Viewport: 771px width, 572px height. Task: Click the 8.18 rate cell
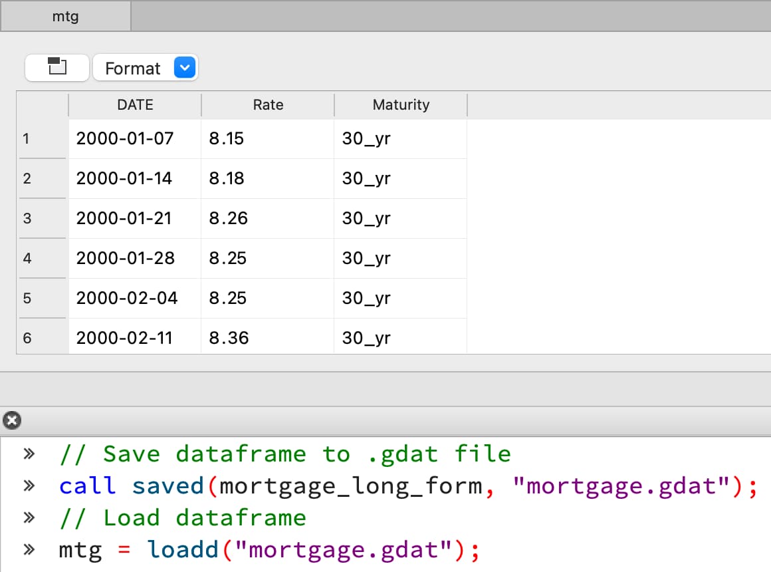pyautogui.click(x=227, y=179)
